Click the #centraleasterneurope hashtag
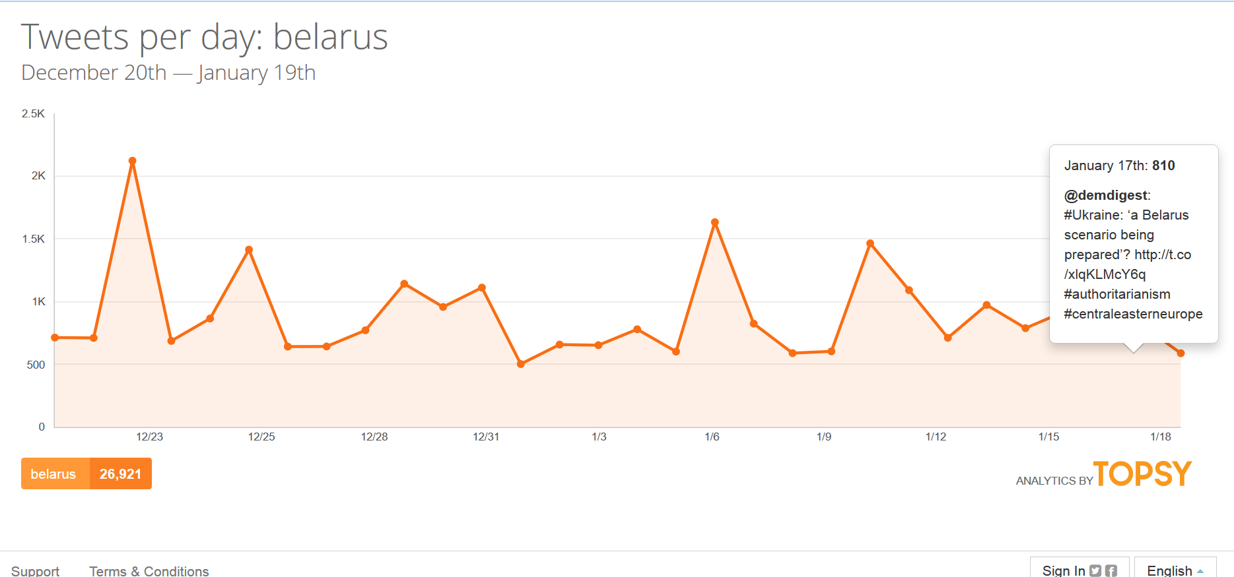The image size is (1234, 577). [x=1133, y=314]
